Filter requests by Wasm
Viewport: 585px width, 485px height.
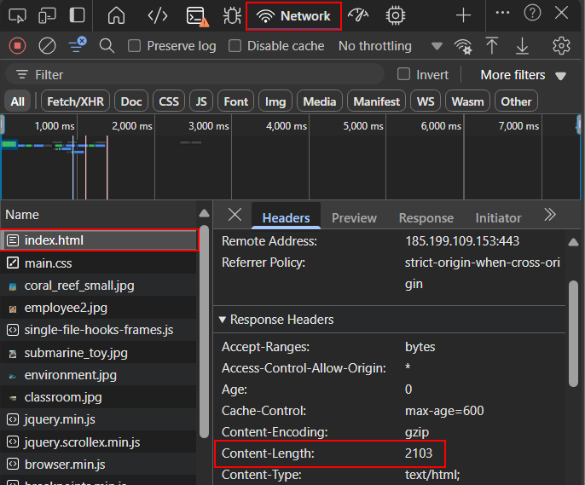click(x=467, y=101)
